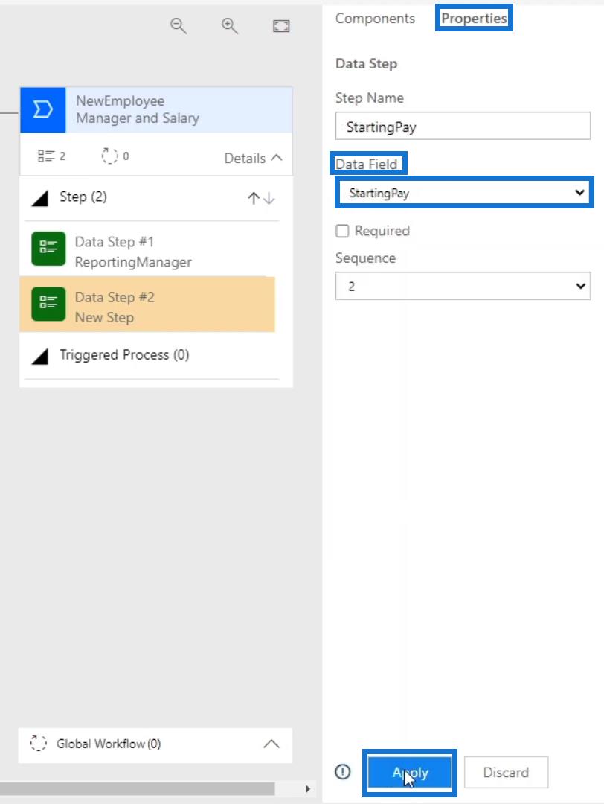Expand the Triggered Process (0) group
Viewport: 604px width, 804px height.
point(39,356)
